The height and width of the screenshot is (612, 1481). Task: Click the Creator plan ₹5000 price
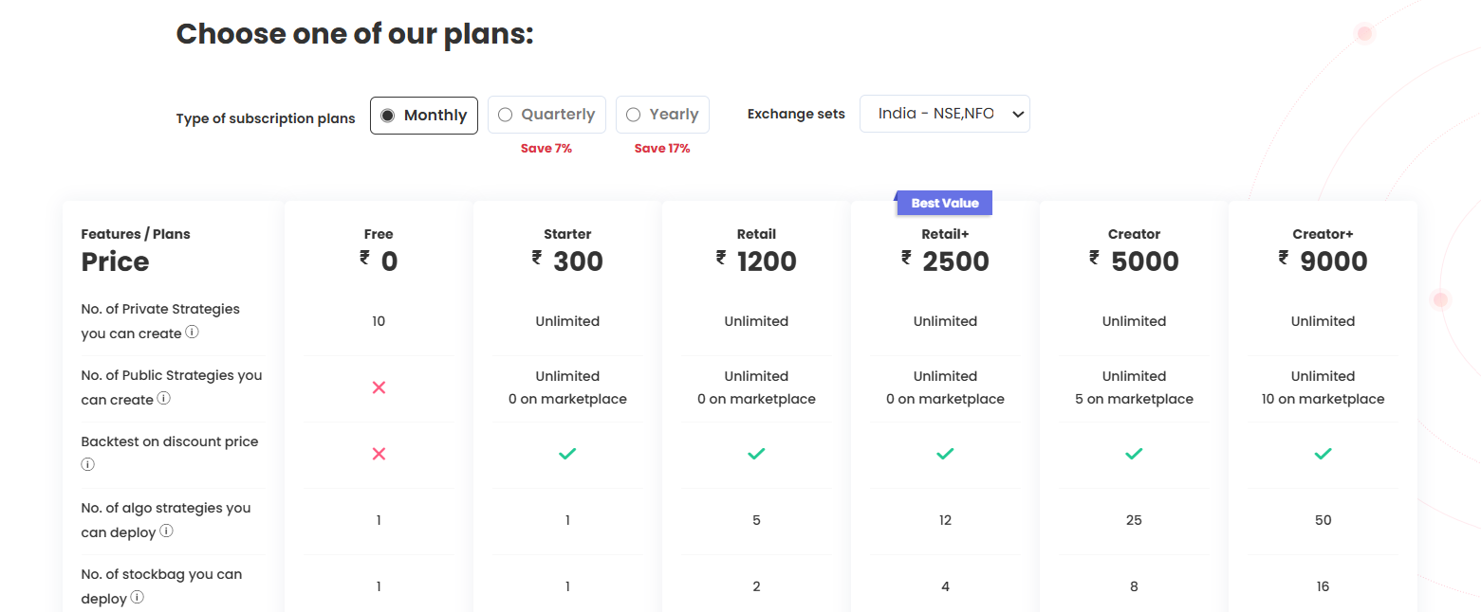(1134, 261)
